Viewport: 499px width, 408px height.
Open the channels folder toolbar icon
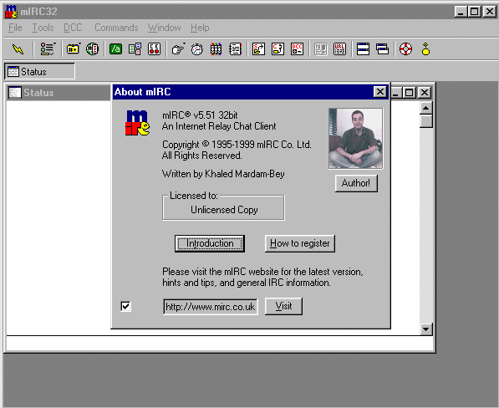click(74, 49)
